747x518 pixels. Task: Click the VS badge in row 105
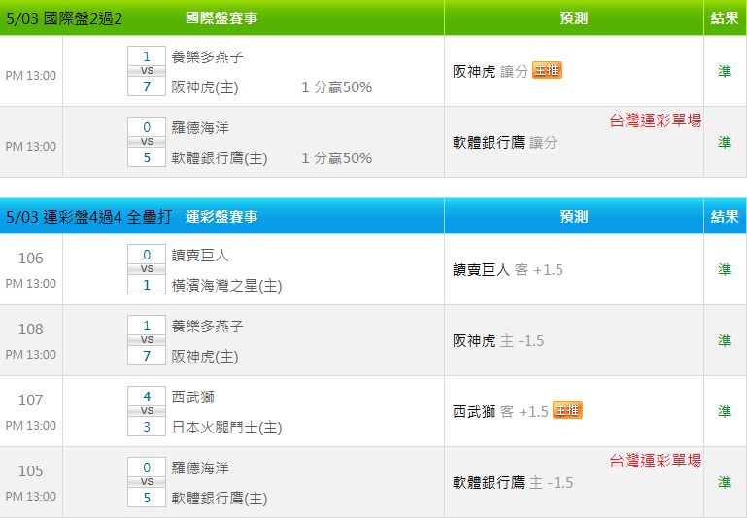point(147,482)
